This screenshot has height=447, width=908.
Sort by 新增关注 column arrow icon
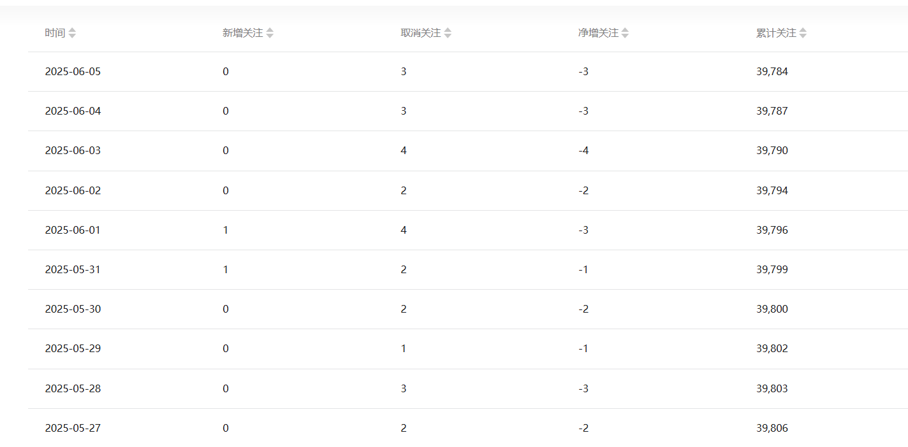(x=270, y=33)
